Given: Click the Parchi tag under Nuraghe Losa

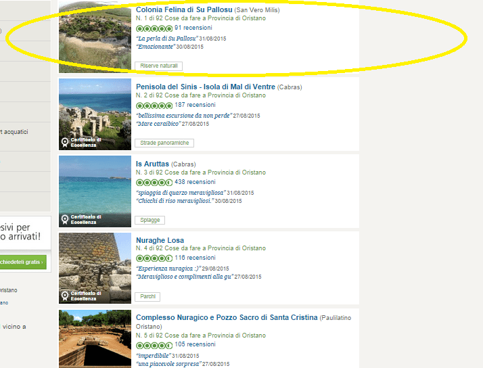Looking at the screenshot, I should pos(148,297).
